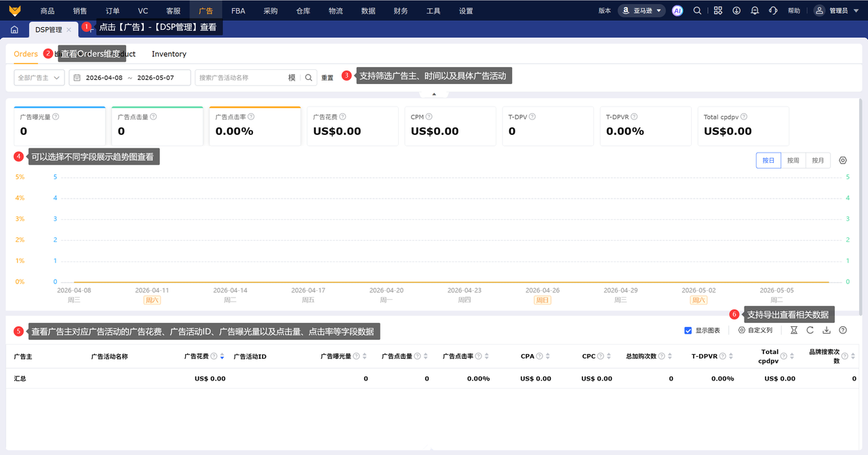Switch to the Inventory tab
Image resolution: width=868 pixels, height=455 pixels.
tap(169, 54)
